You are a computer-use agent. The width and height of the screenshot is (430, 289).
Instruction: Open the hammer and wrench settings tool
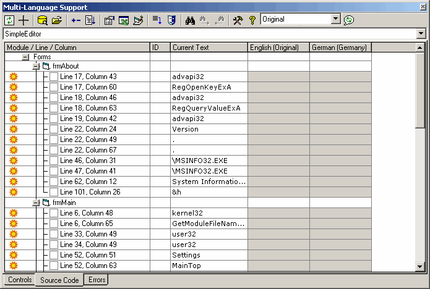tap(238, 20)
